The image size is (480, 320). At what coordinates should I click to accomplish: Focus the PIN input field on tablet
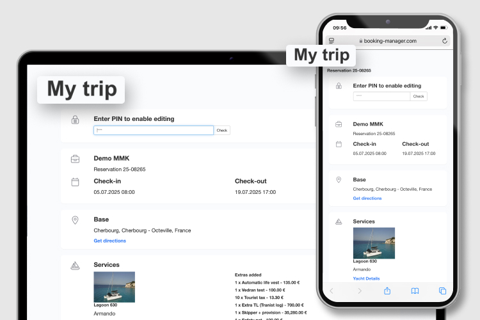154,131
